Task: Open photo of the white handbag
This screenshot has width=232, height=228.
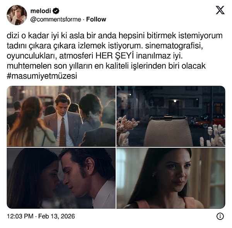Action: coord(171,116)
